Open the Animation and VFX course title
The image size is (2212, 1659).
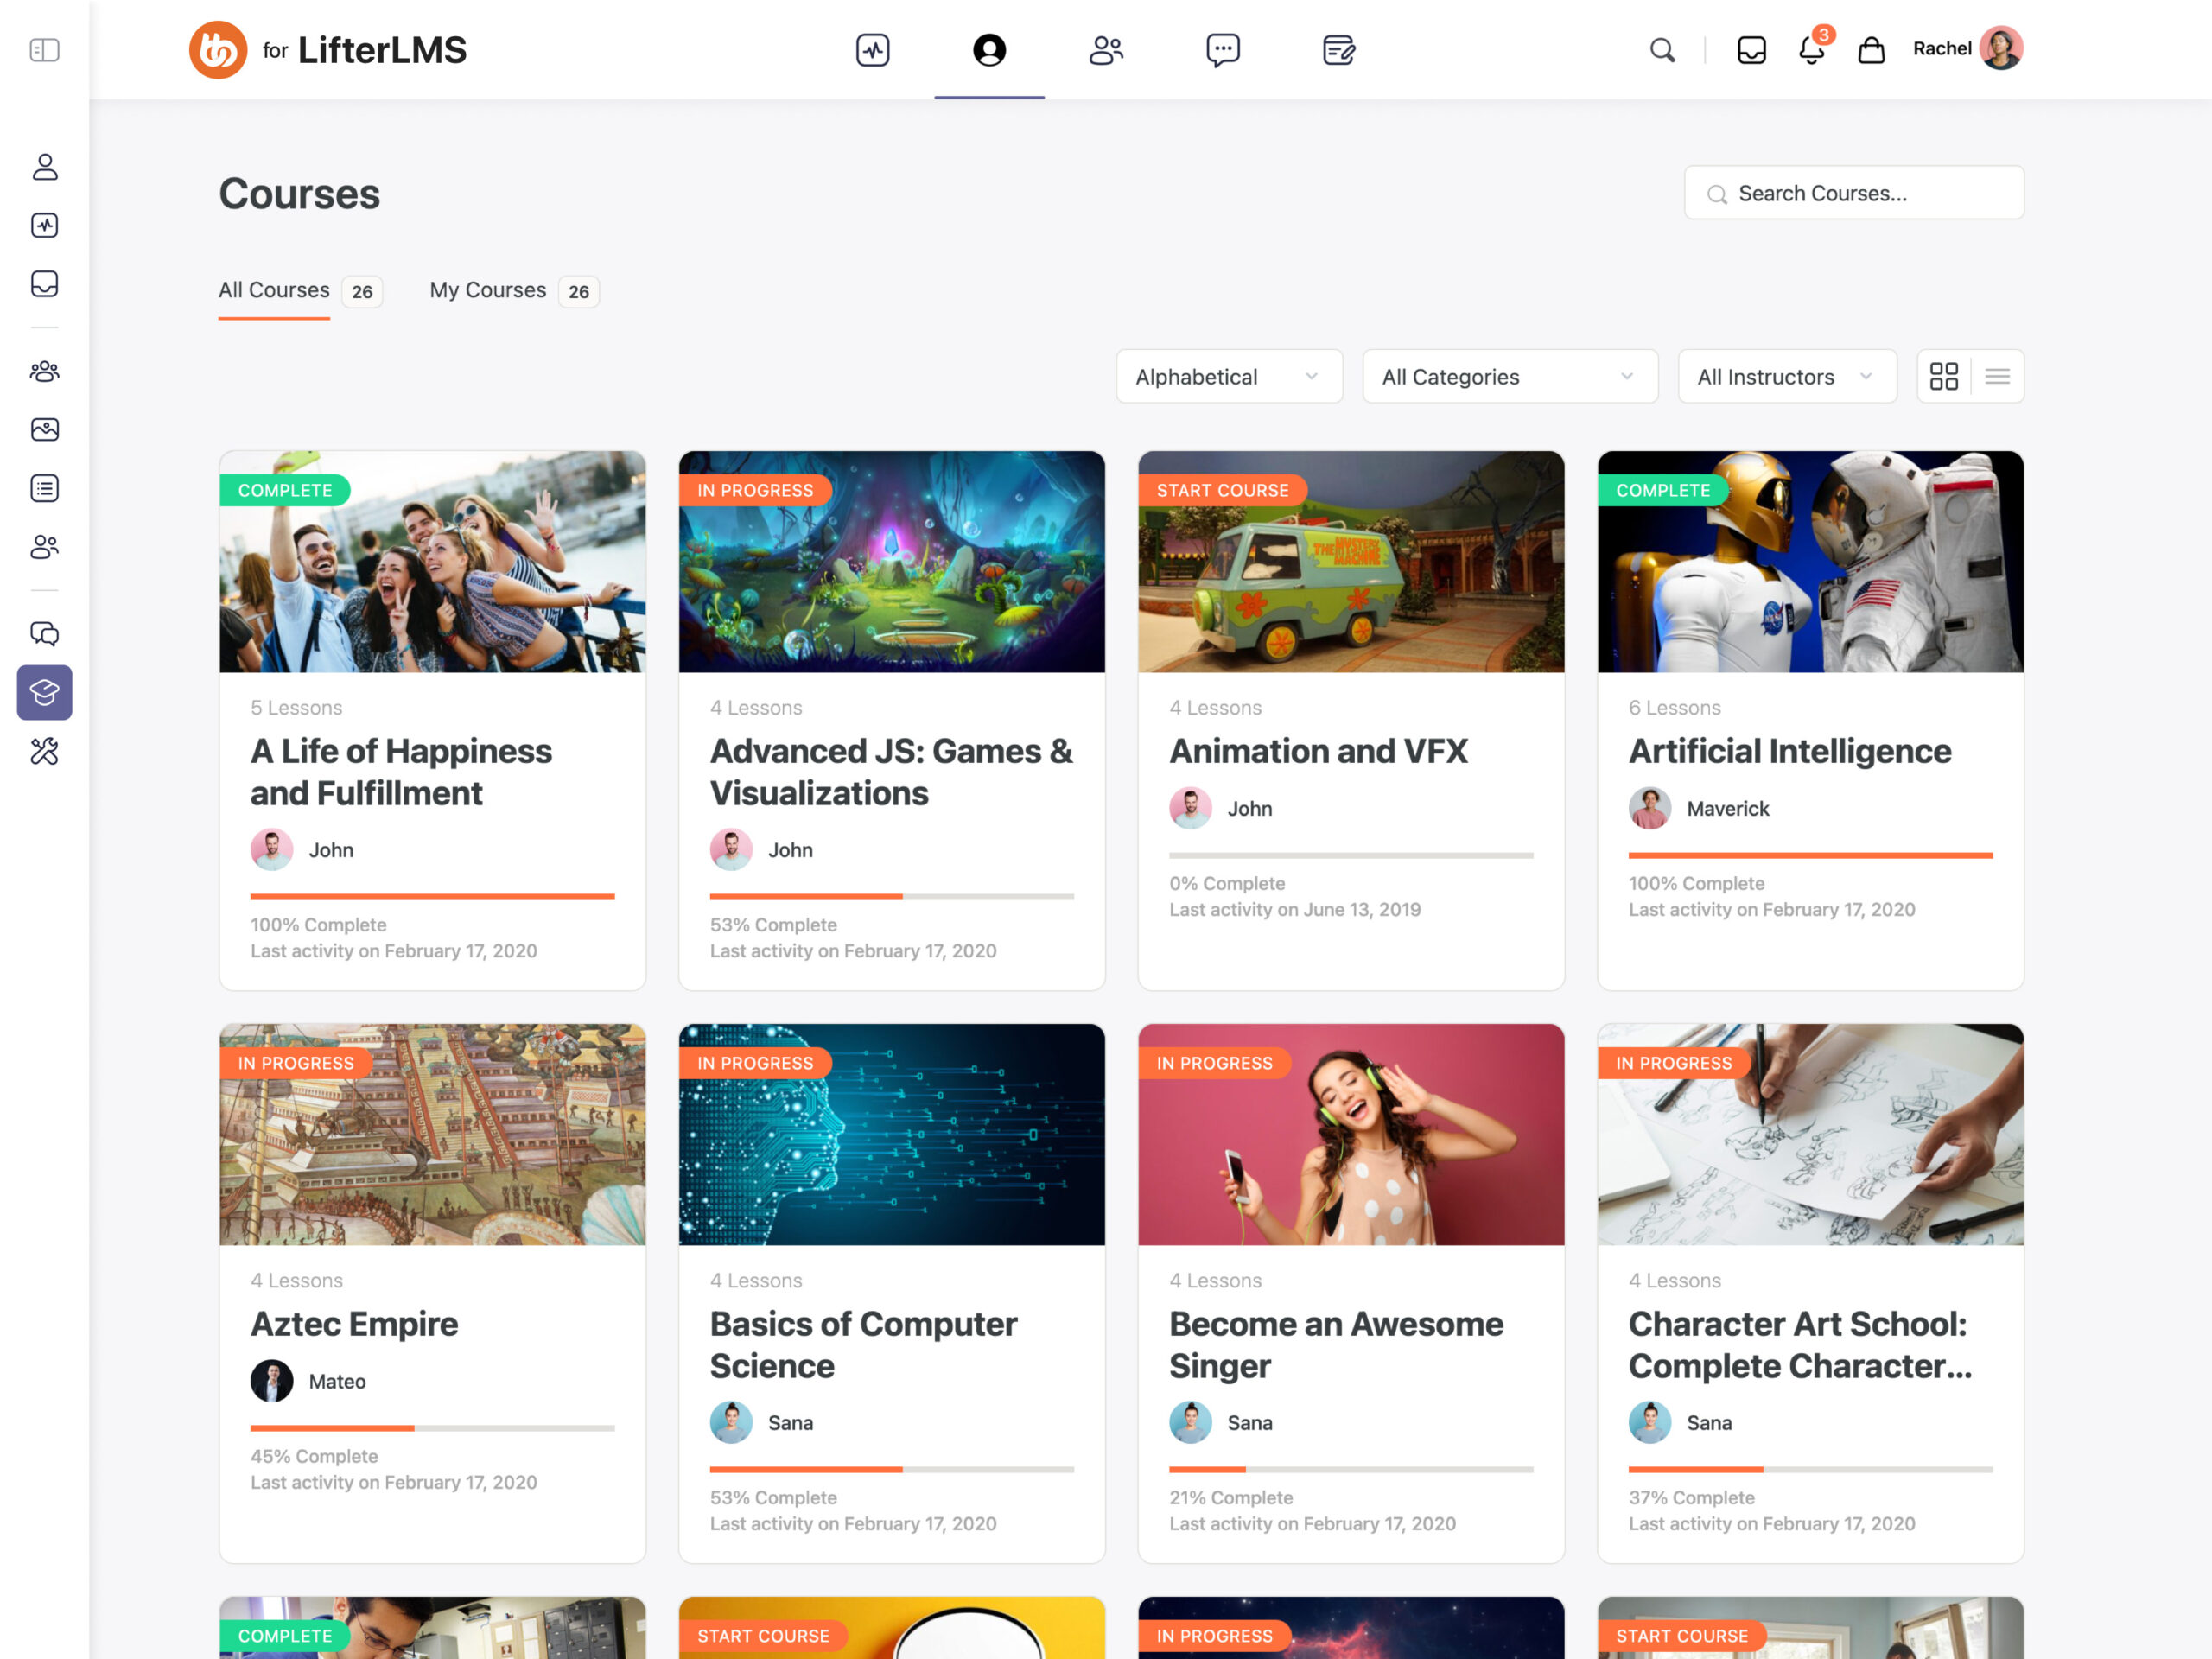pos(1318,751)
